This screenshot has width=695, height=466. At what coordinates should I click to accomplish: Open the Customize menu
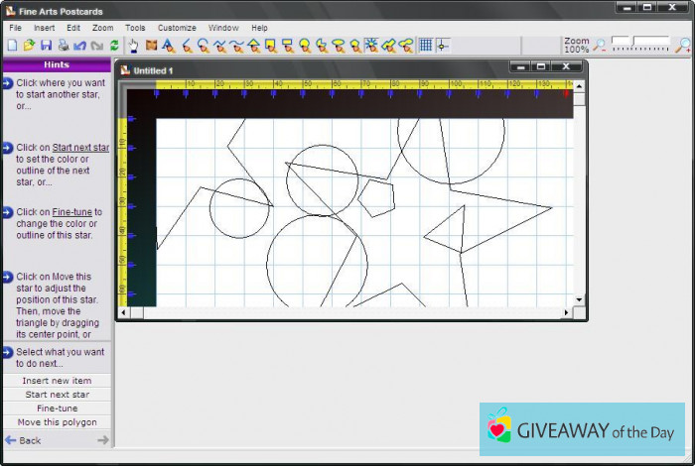177,28
